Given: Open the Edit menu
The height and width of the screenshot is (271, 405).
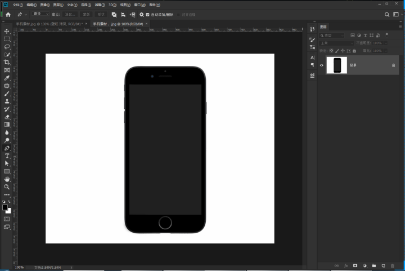Looking at the screenshot, I should pos(31,5).
